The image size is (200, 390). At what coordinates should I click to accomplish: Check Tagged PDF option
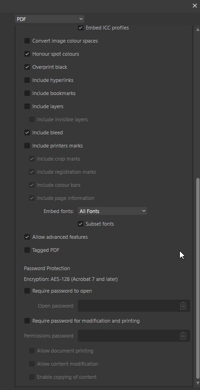[x=27, y=250]
